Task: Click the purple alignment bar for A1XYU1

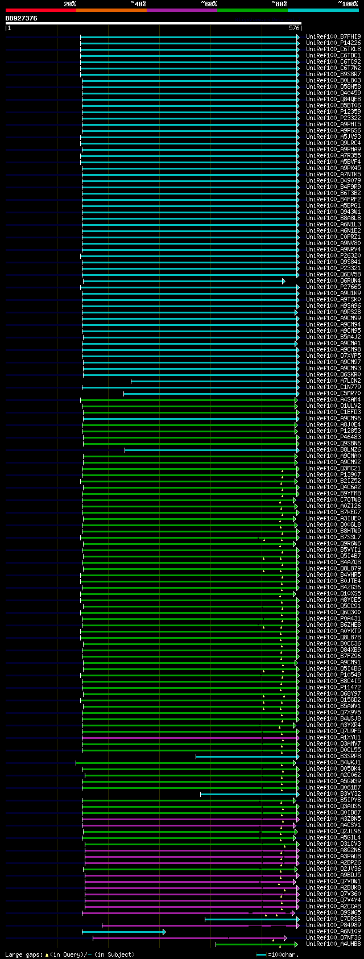Action: [x=191, y=738]
